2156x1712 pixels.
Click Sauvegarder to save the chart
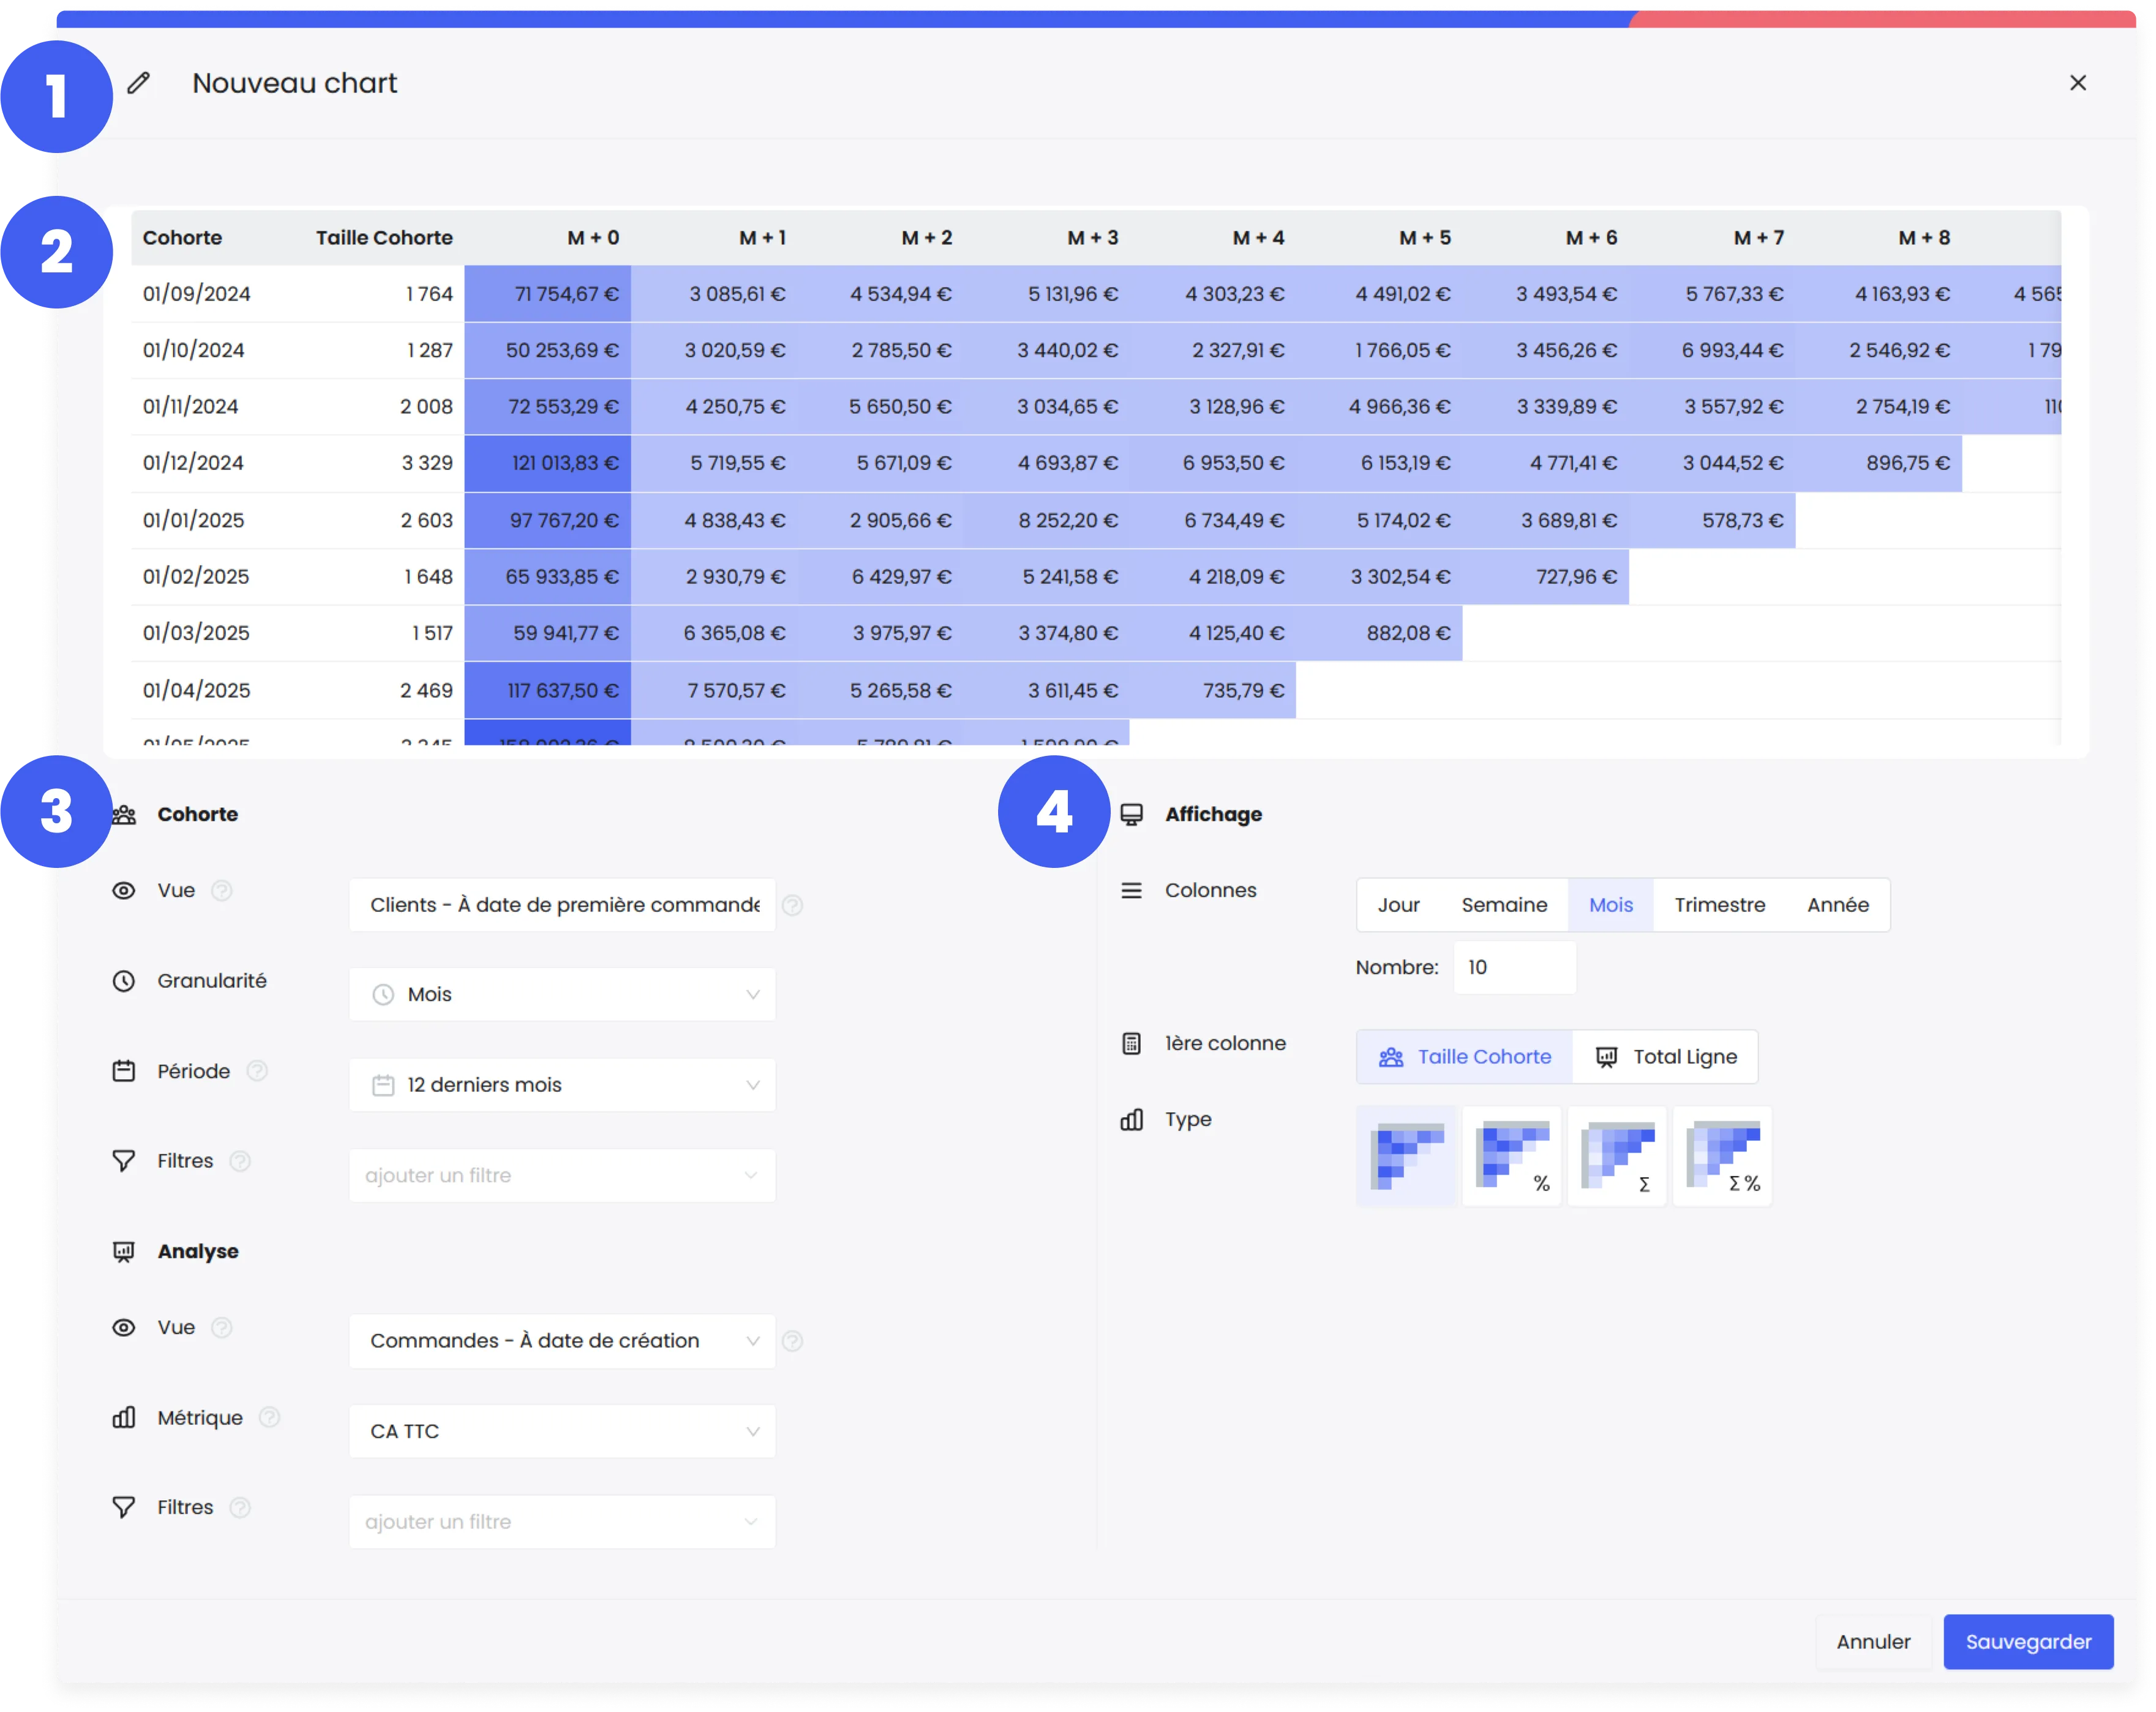click(2028, 1642)
